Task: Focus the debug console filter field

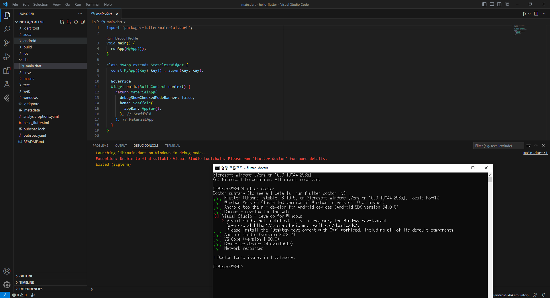Action: (498, 146)
